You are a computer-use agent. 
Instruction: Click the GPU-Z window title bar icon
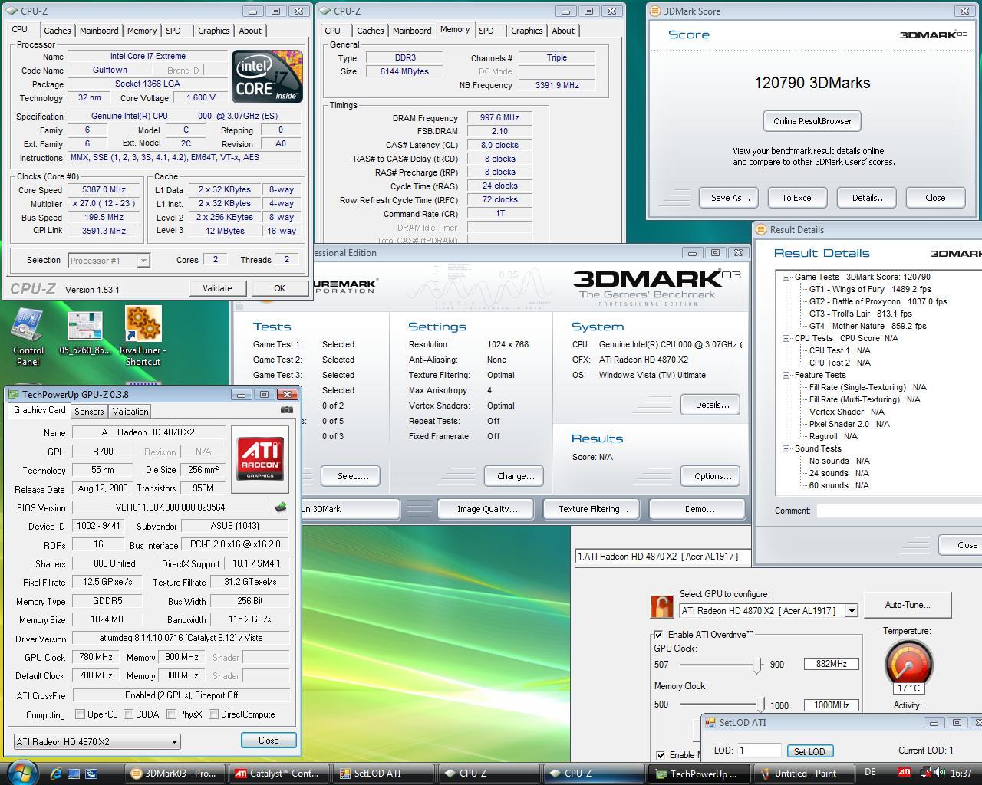pyautogui.click(x=14, y=394)
